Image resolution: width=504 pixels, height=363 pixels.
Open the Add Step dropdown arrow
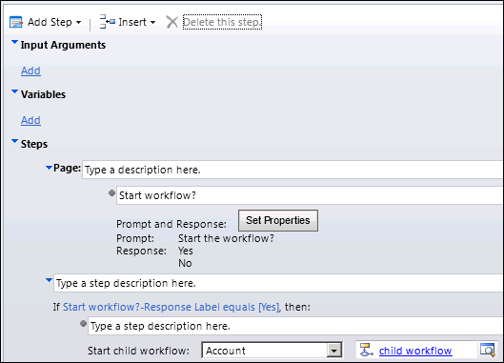[78, 23]
